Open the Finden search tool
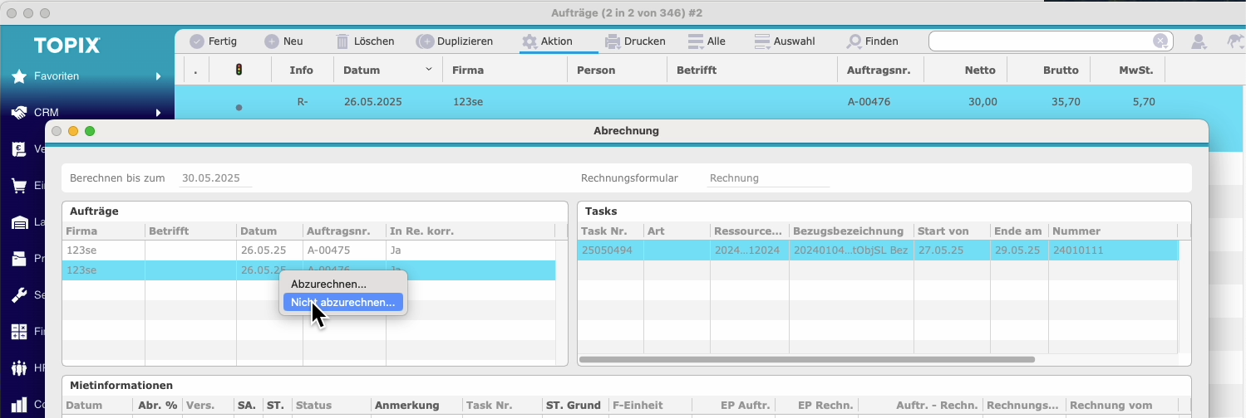This screenshot has width=1246, height=418. coord(872,41)
